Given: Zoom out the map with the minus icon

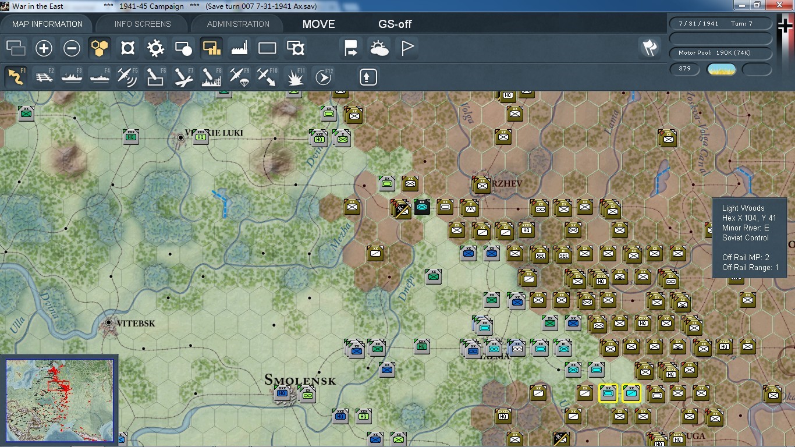Looking at the screenshot, I should 72,48.
